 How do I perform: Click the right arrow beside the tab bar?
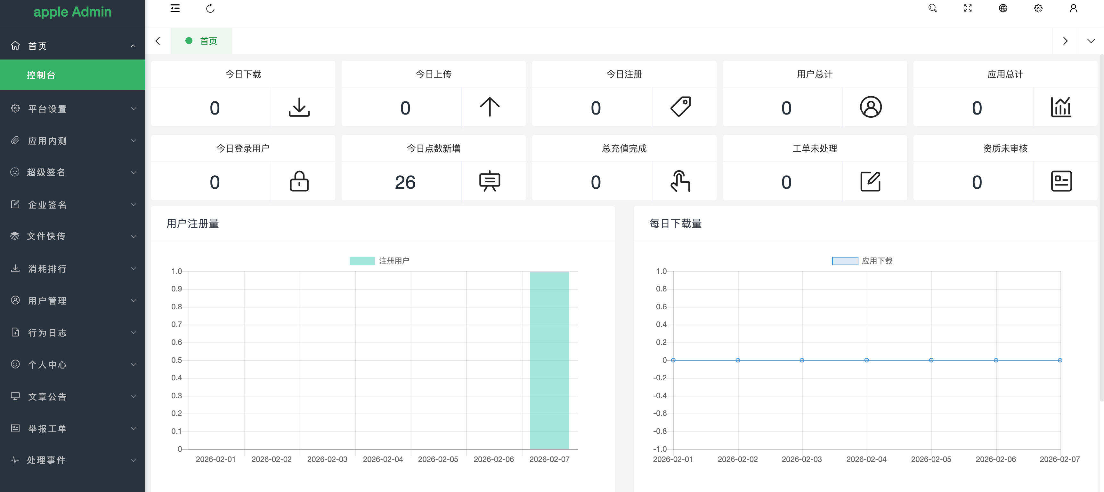(x=1066, y=41)
